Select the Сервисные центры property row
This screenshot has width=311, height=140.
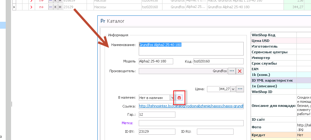pyautogui.click(x=281, y=52)
